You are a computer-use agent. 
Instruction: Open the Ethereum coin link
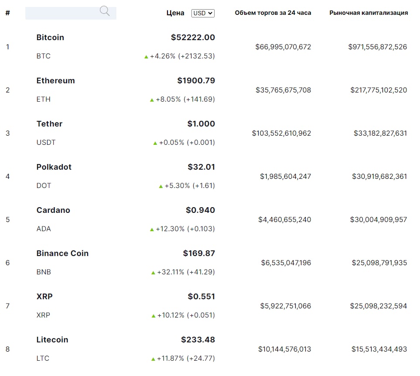coord(55,81)
